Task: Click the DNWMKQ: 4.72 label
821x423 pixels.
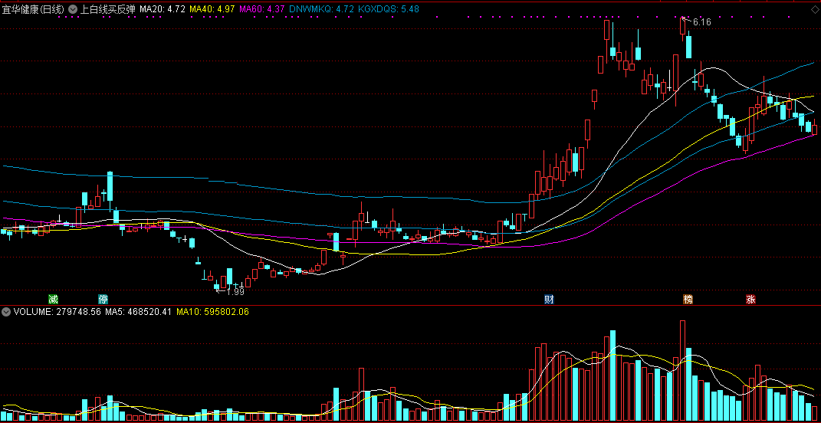Action: [x=321, y=9]
